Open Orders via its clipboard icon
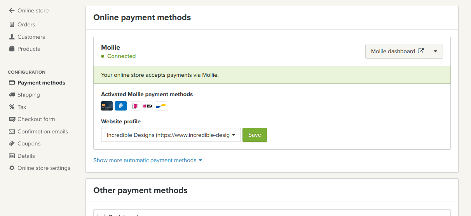The width and height of the screenshot is (471, 216). click(12, 24)
